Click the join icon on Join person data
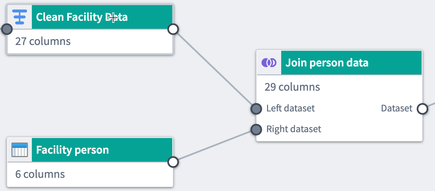 (x=269, y=63)
